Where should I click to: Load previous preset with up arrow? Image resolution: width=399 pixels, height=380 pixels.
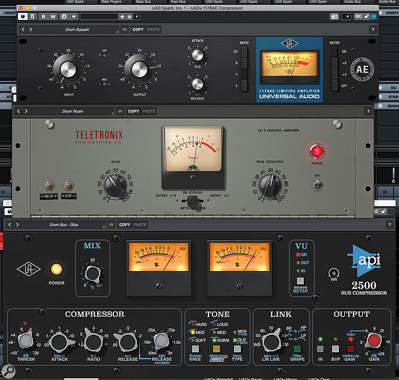[x=122, y=17]
